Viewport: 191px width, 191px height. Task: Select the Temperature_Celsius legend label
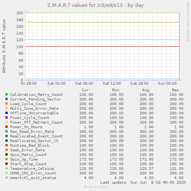point(32,169)
